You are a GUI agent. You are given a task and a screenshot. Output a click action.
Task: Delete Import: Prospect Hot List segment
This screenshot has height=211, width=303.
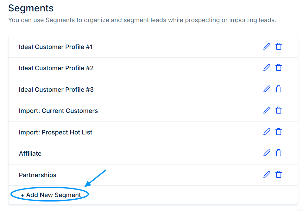click(278, 132)
